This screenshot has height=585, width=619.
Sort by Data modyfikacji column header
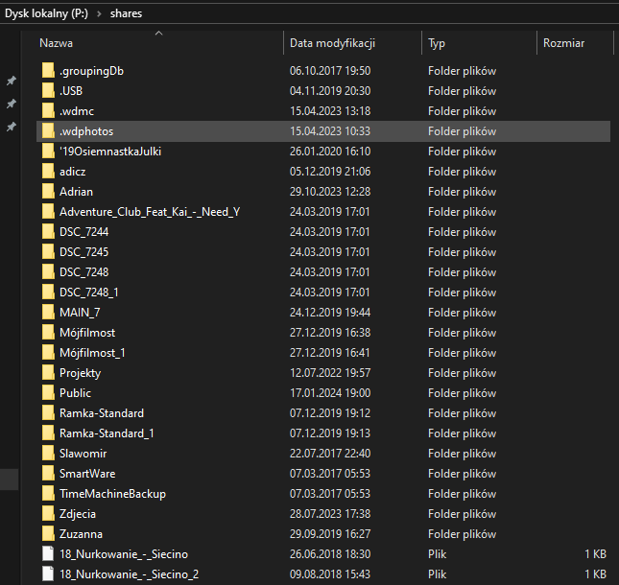pyautogui.click(x=332, y=43)
